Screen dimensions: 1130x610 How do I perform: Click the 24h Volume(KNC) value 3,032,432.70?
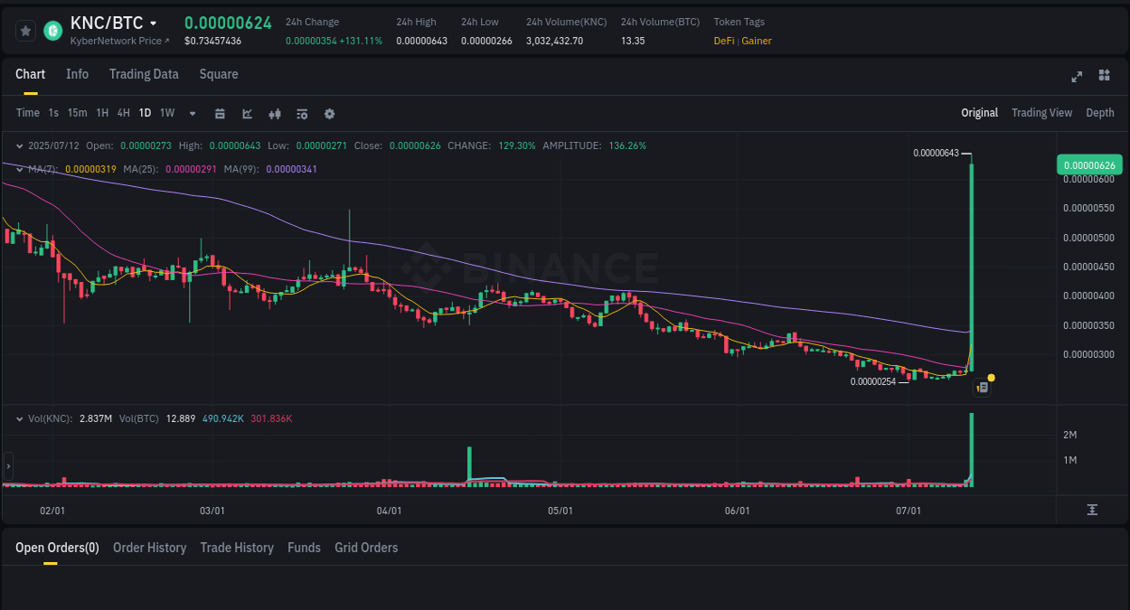(x=554, y=41)
